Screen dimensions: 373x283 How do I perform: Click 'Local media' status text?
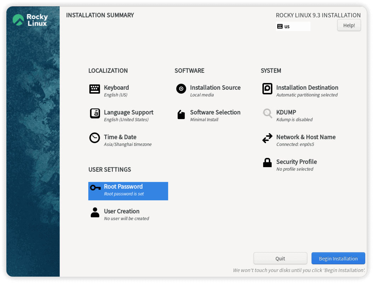[202, 95]
